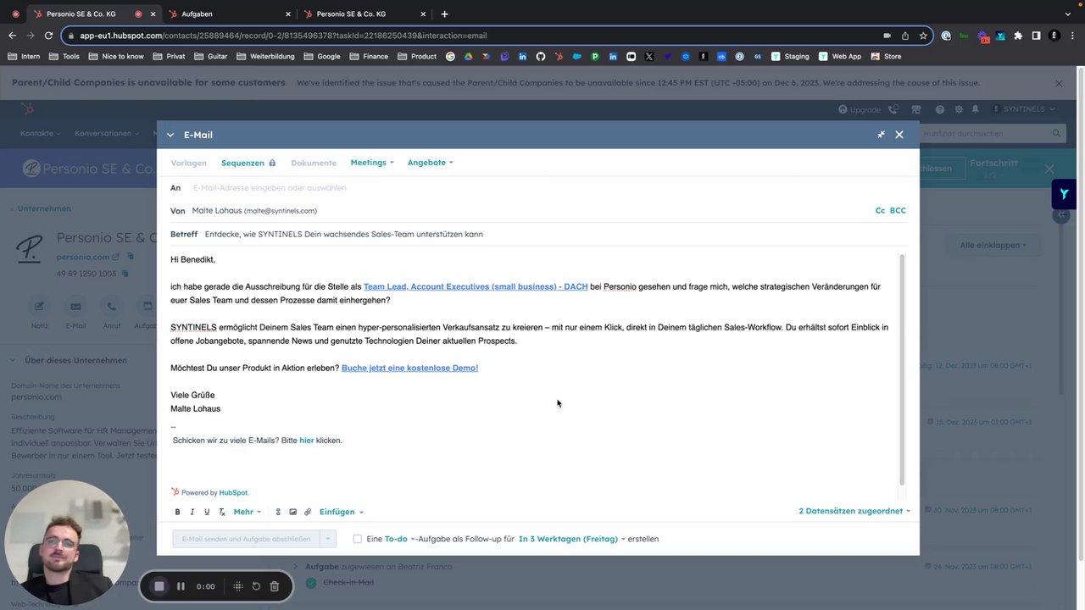This screenshot has width=1085, height=610.
Task: Open the Angebote dropdown menu
Action: [430, 163]
